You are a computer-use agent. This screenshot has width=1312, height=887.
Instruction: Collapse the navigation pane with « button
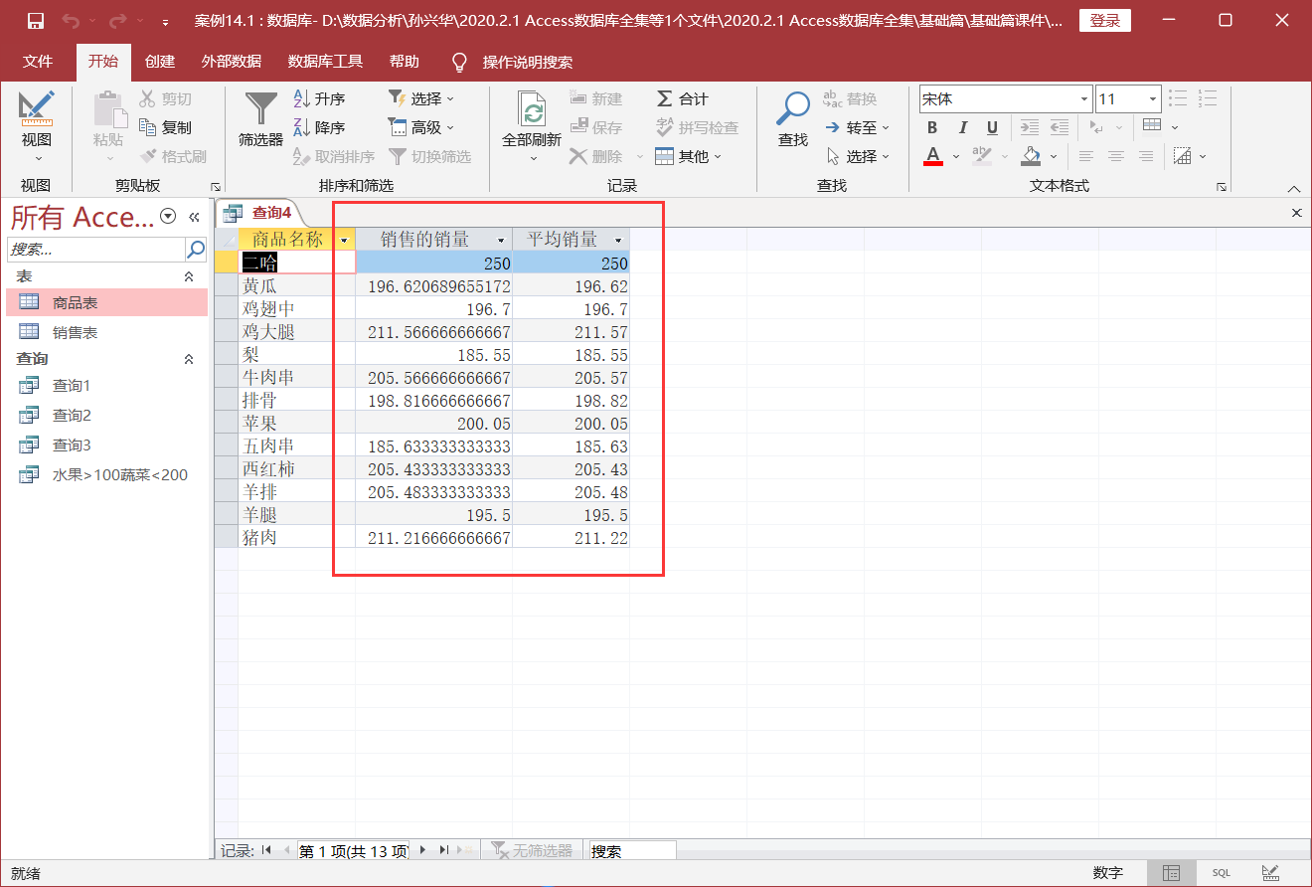coord(194,217)
